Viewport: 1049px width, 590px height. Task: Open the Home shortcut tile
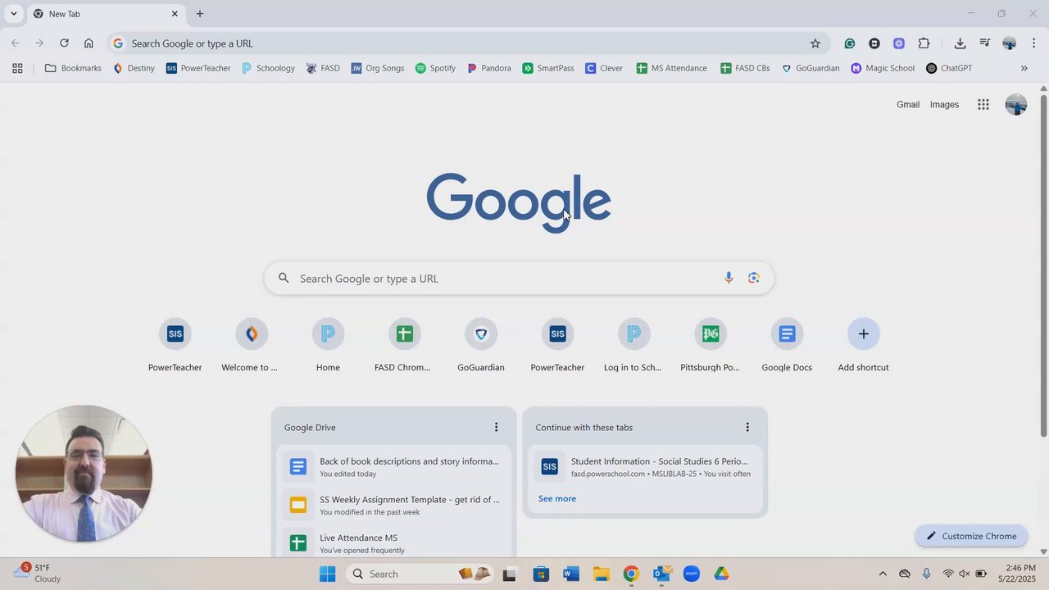pos(328,345)
